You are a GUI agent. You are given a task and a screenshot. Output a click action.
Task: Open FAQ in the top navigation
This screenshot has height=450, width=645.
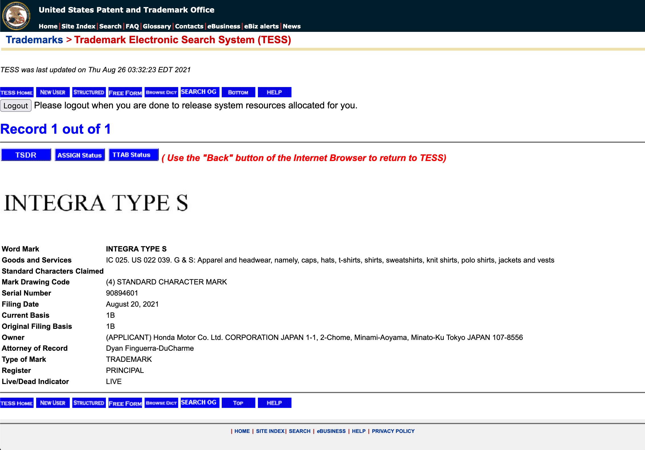tap(132, 26)
